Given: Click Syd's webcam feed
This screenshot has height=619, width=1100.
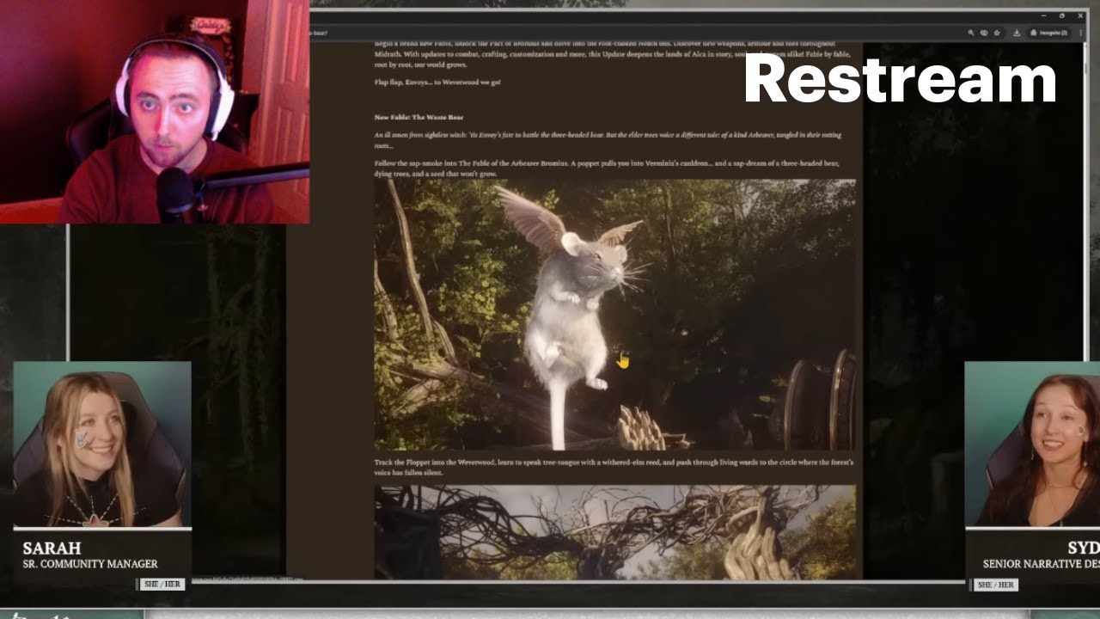Looking at the screenshot, I should pos(1032,444).
